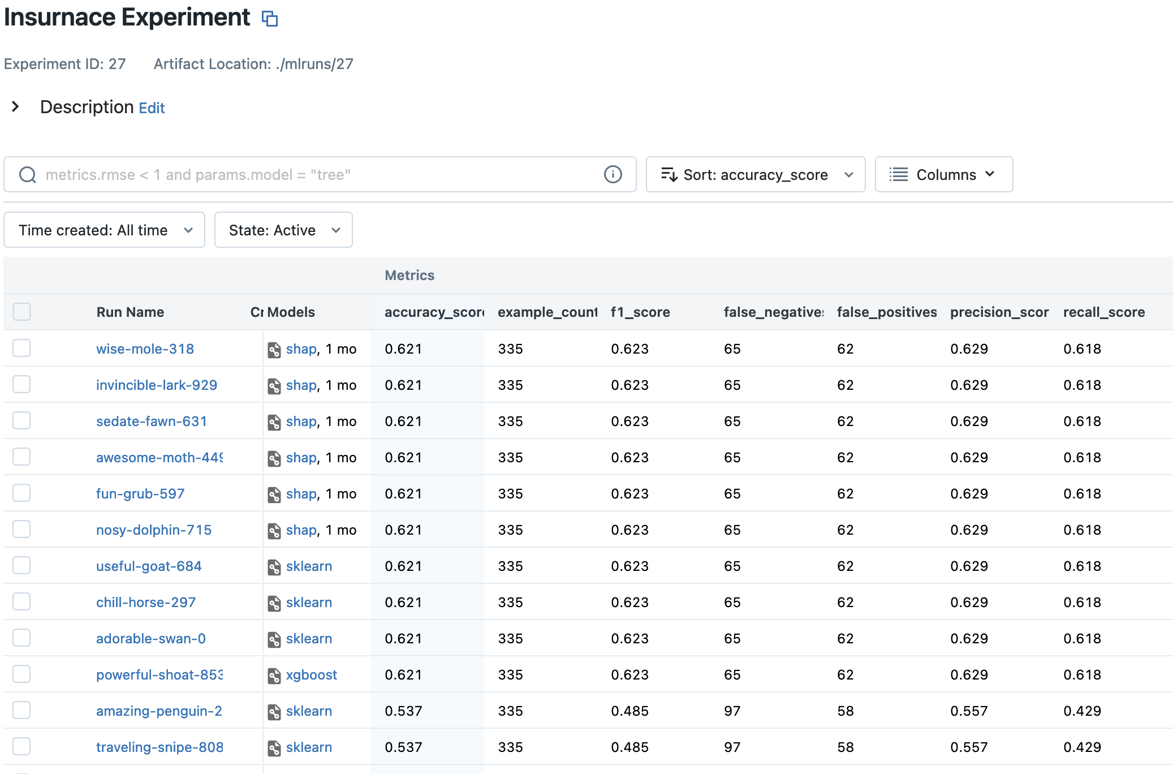Click model icon in invincible-lark-929 row

[x=274, y=386]
